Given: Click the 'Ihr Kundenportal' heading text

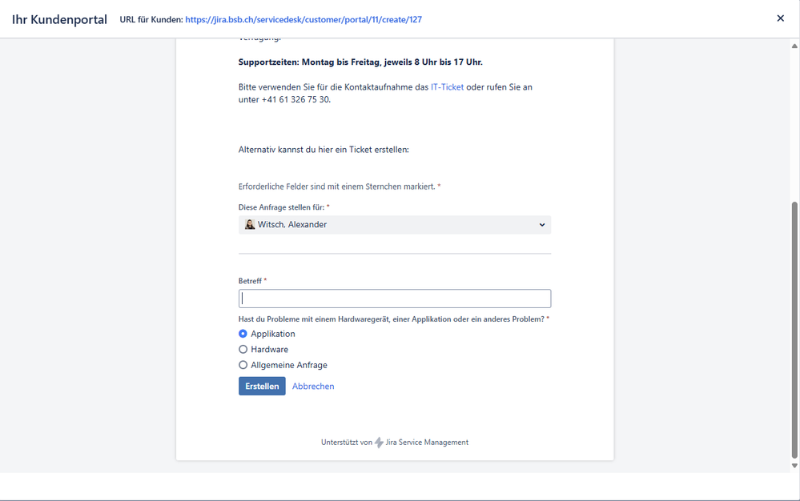Looking at the screenshot, I should click(60, 19).
